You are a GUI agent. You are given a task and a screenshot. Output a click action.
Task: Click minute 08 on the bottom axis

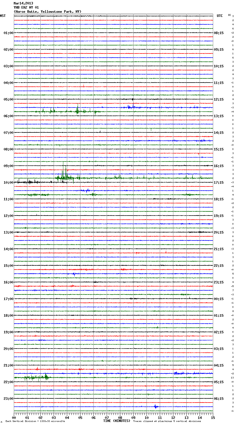pyautogui.click(x=120, y=418)
